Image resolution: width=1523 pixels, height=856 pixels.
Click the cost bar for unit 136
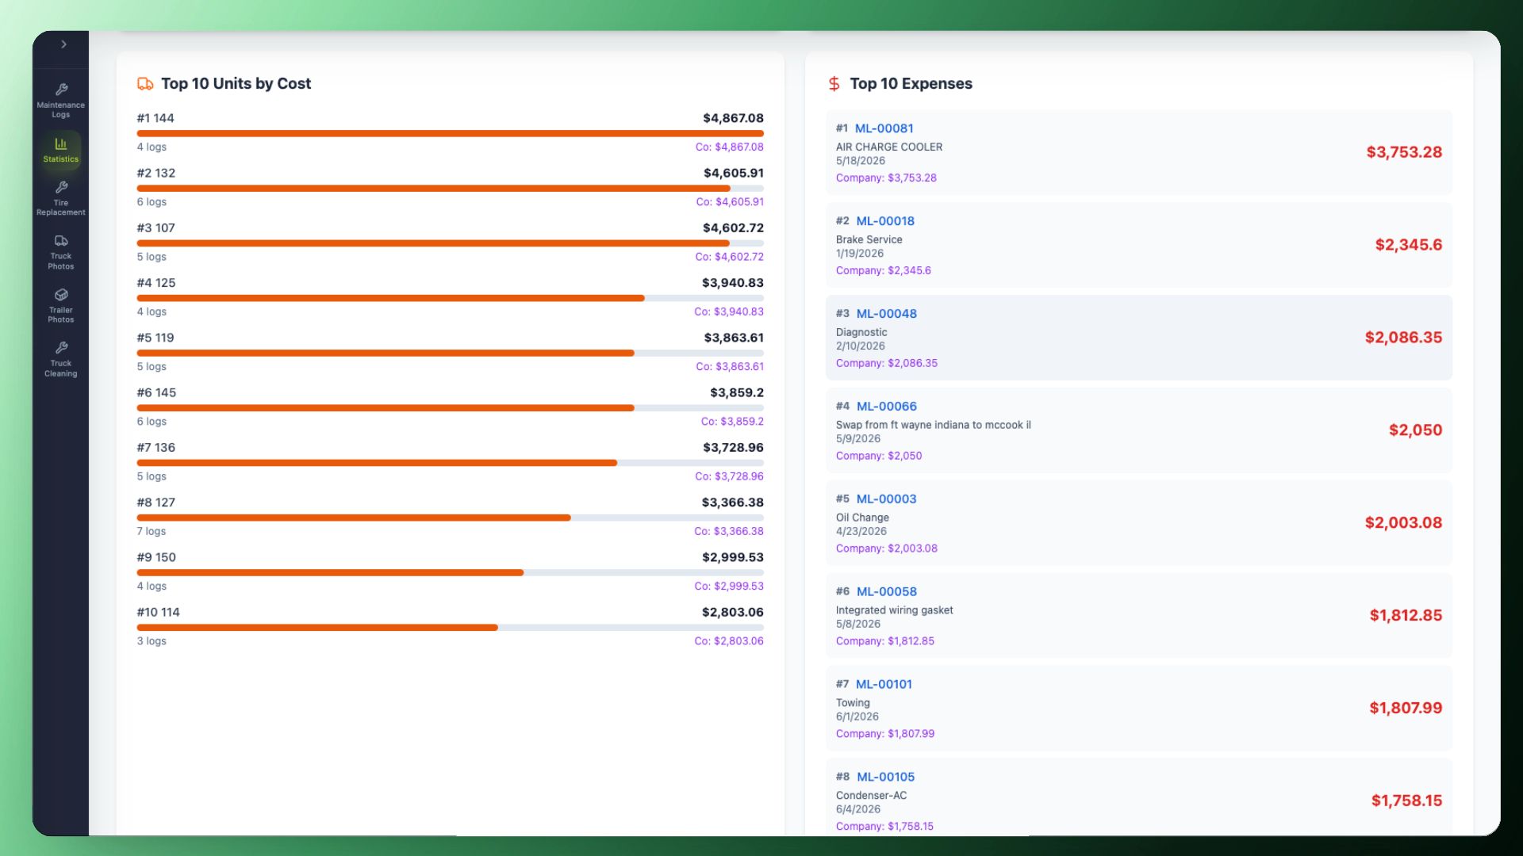pos(450,463)
